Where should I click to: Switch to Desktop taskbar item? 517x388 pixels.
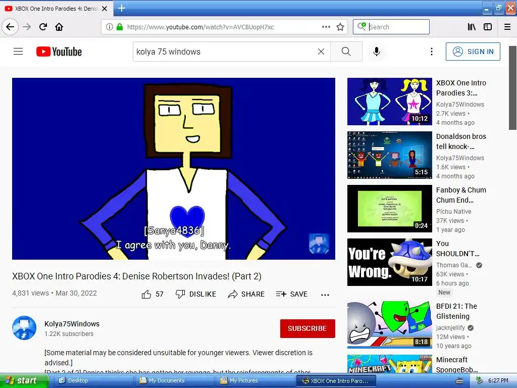click(x=93, y=380)
